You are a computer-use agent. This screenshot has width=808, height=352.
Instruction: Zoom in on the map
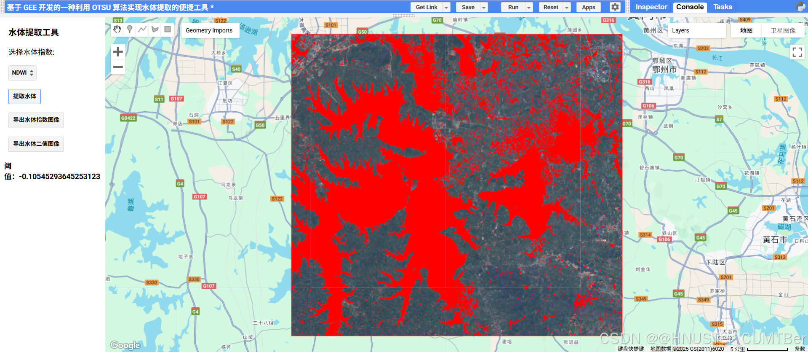click(118, 52)
